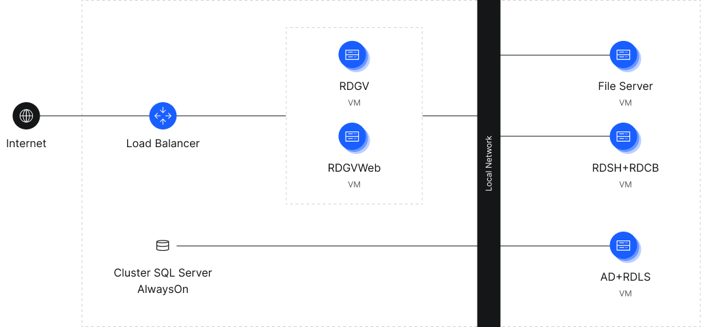Click the File Server VM icon

click(x=624, y=56)
